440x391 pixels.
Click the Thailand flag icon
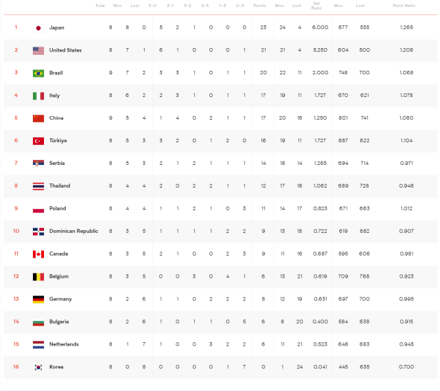point(38,186)
